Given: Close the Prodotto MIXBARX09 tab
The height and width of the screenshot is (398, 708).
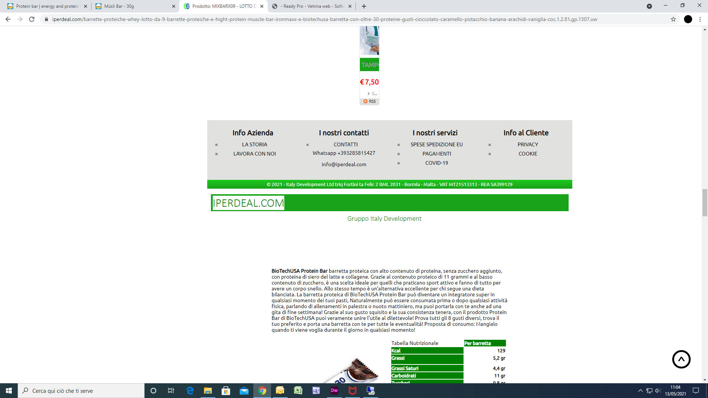Looking at the screenshot, I should click(x=262, y=6).
